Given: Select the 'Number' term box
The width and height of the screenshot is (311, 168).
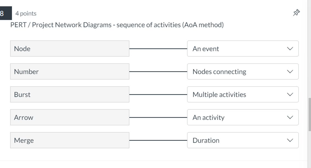Looking at the screenshot, I should [70, 71].
